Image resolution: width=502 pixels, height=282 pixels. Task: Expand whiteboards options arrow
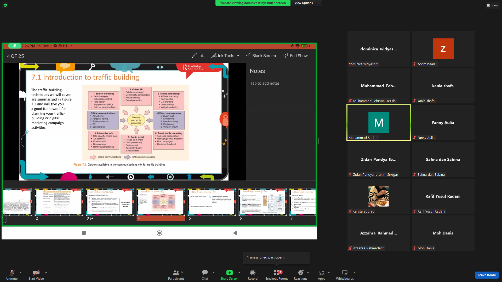355,273
